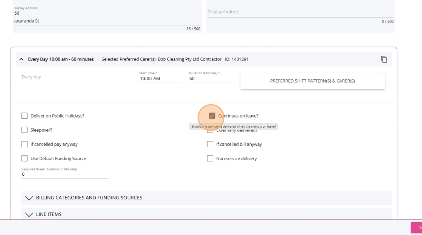Focus the empty Display Address field

pos(300,12)
